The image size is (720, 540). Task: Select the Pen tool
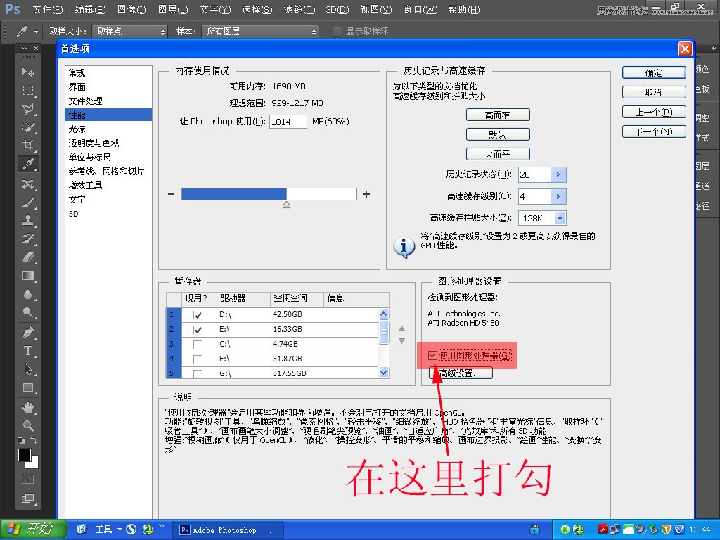28,332
